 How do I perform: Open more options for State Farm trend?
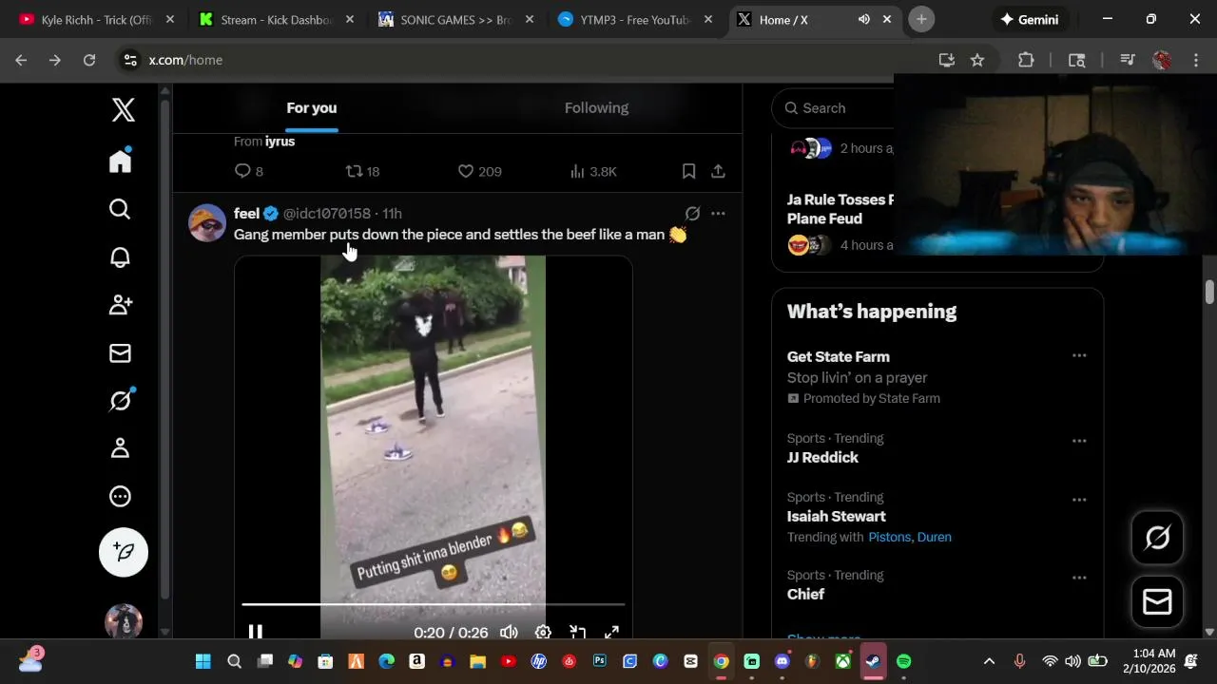coord(1079,355)
